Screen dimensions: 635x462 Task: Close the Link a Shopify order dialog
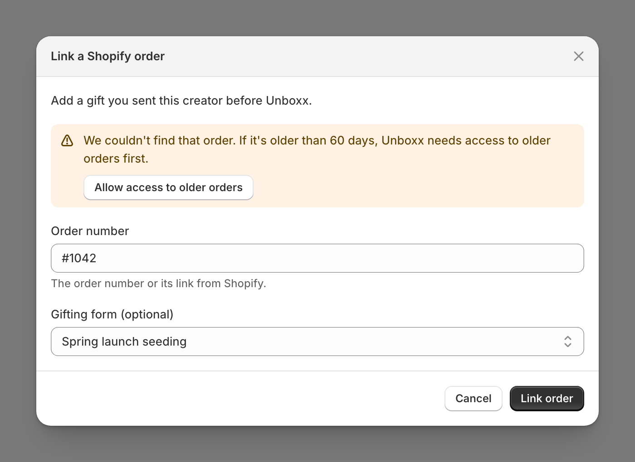(578, 56)
